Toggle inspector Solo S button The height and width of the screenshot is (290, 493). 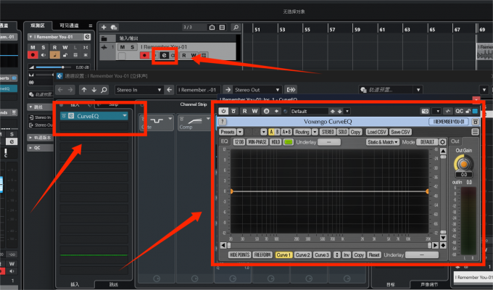pyautogui.click(x=43, y=47)
